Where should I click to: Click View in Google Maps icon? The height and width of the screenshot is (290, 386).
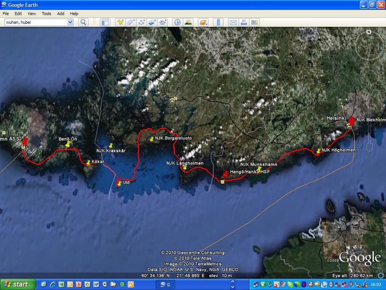(x=254, y=22)
